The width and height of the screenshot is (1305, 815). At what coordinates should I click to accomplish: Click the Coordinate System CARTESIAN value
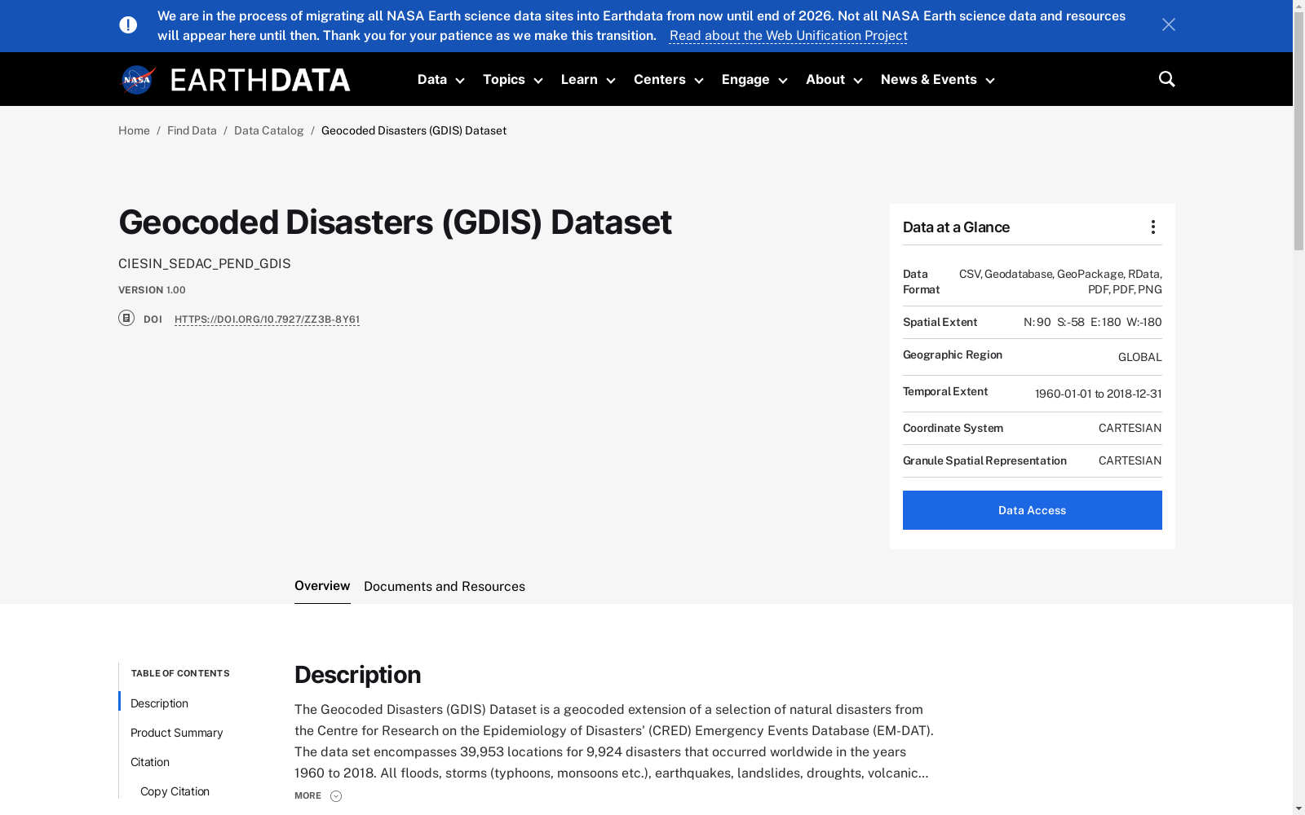click(x=1130, y=428)
